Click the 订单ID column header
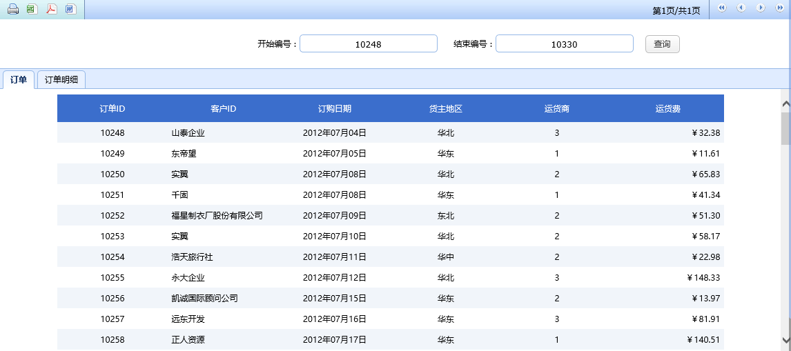This screenshot has width=791, height=351. tap(113, 109)
